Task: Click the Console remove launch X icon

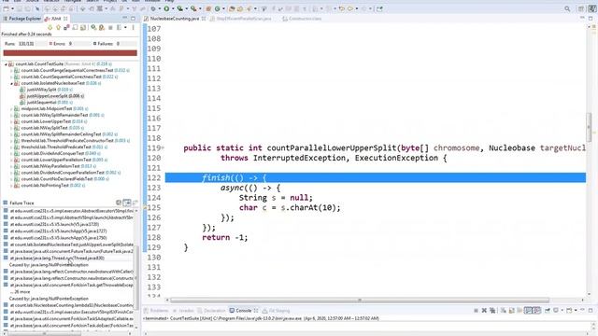Action: tap(484, 311)
